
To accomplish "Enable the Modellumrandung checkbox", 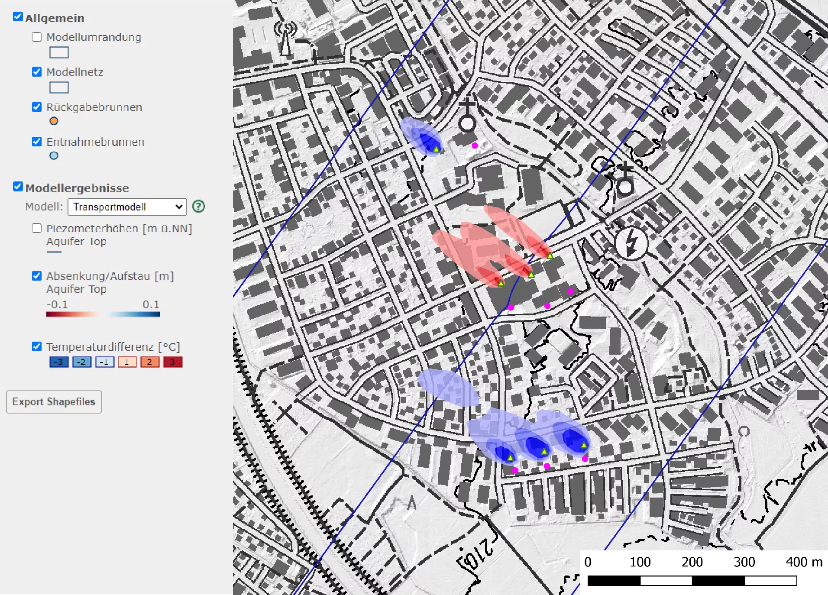I will coord(37,37).
